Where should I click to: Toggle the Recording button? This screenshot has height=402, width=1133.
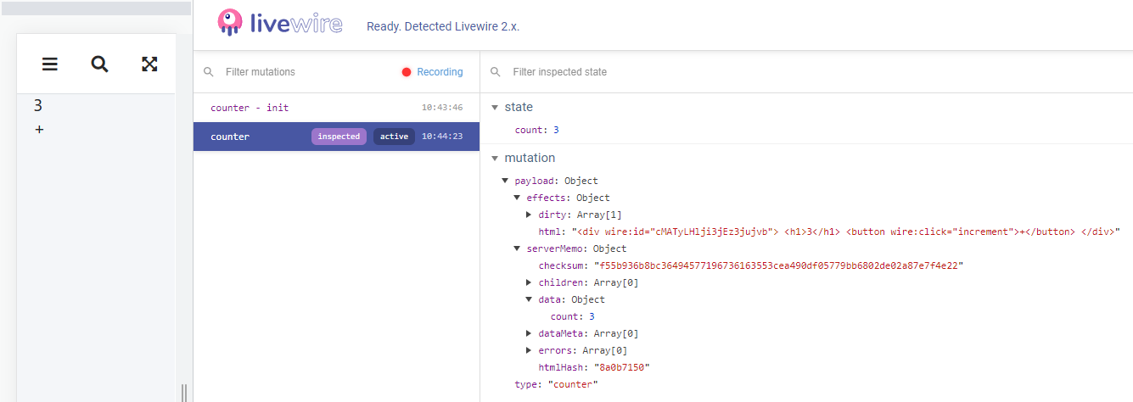pos(432,72)
